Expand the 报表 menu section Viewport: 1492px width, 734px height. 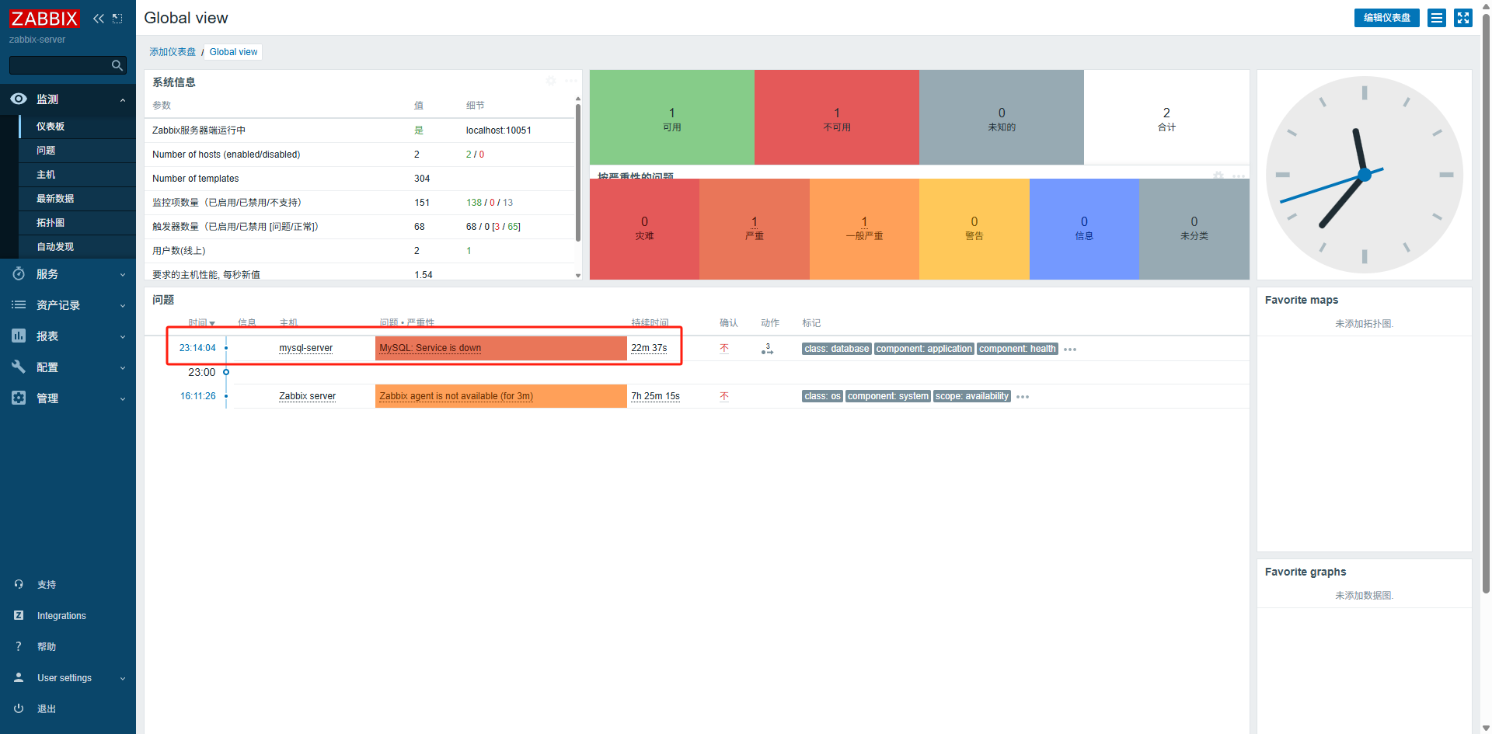coord(123,336)
